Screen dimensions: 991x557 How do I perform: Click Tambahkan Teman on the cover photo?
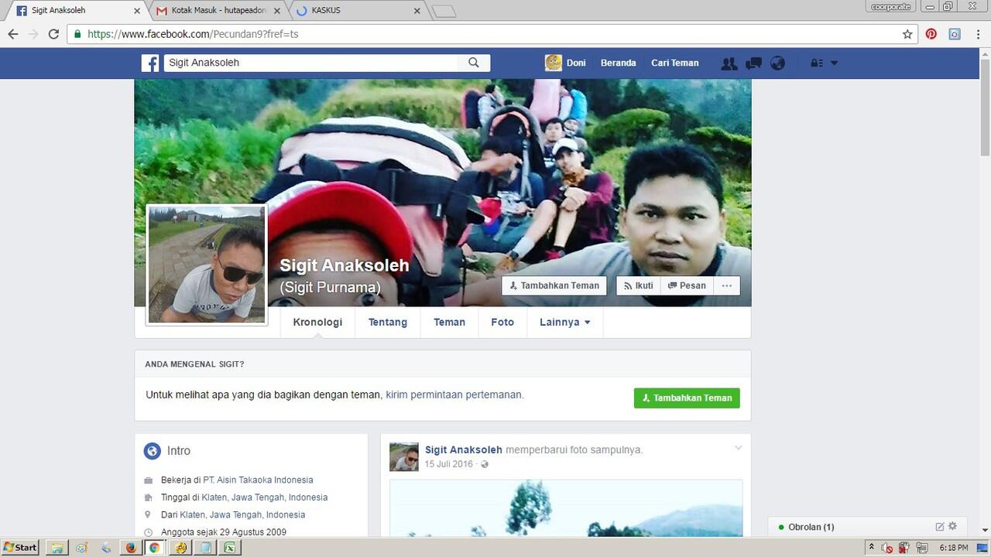tap(554, 285)
